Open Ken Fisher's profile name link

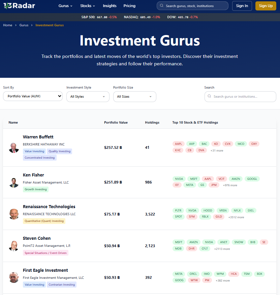tap(33, 175)
